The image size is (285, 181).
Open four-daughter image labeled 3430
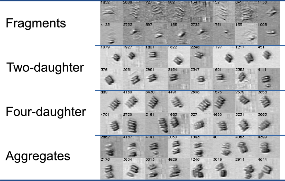pos(157,102)
